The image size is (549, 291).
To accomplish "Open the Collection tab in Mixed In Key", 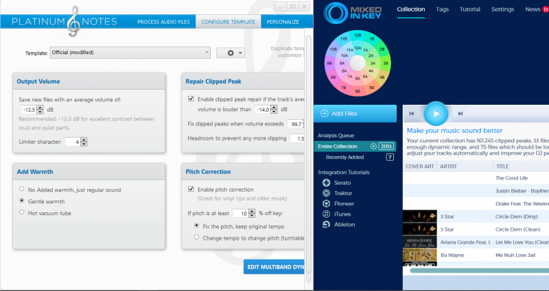I will click(410, 10).
